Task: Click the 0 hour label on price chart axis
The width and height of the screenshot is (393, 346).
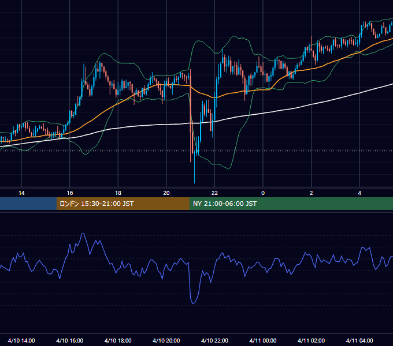Action: 263,193
